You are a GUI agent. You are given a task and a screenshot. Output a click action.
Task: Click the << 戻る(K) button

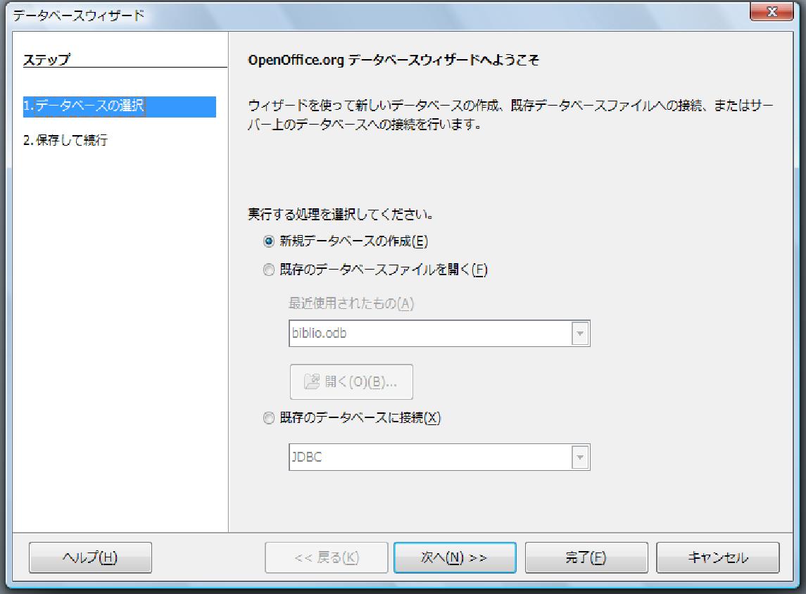point(326,558)
